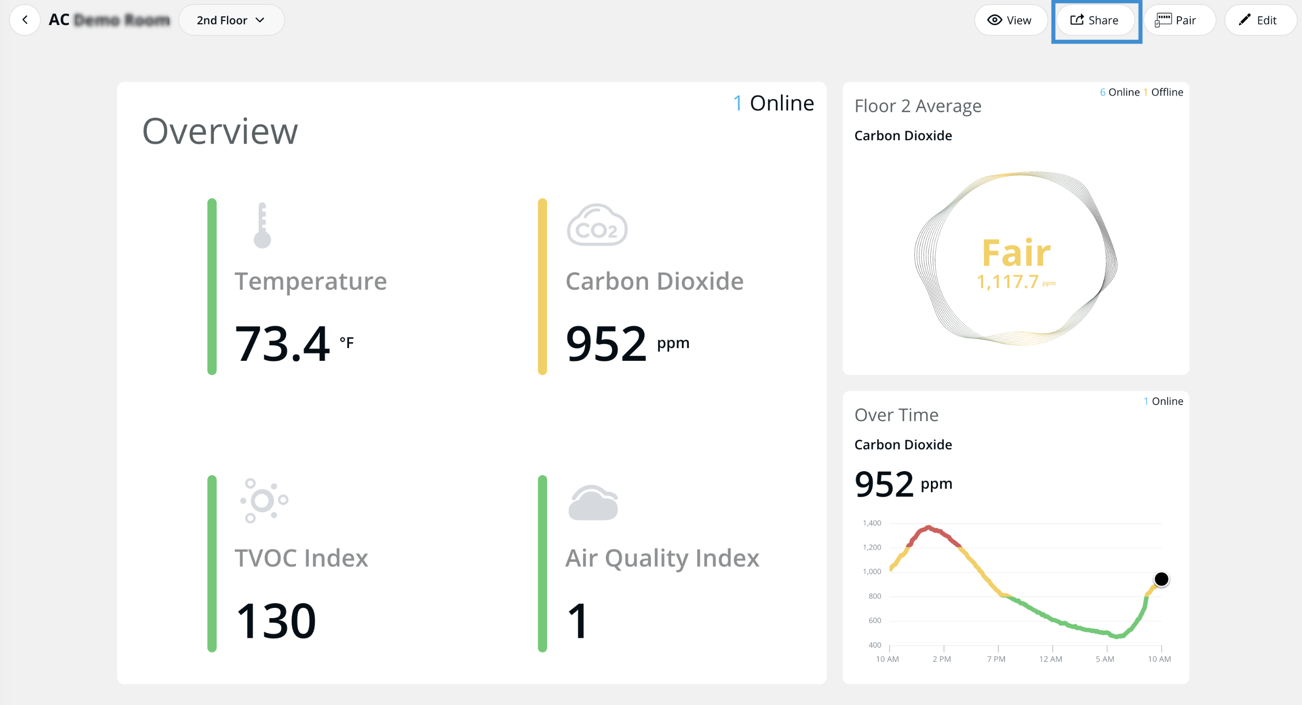Viewport: 1302px width, 705px height.
Task: Click the red peak of the chart line
Action: coord(928,528)
